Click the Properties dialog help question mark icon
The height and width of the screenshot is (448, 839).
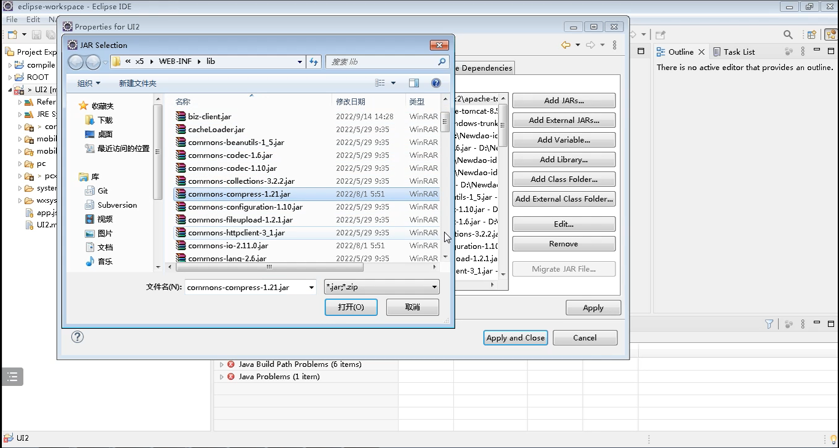[77, 337]
